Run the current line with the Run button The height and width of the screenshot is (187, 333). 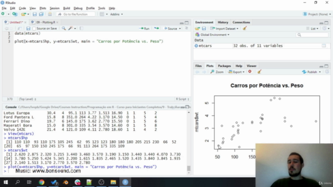(144, 29)
